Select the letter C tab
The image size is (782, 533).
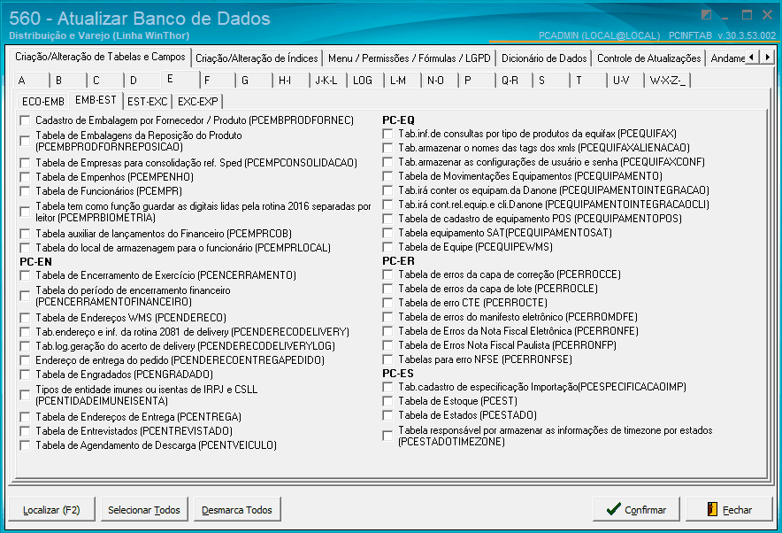(x=105, y=81)
